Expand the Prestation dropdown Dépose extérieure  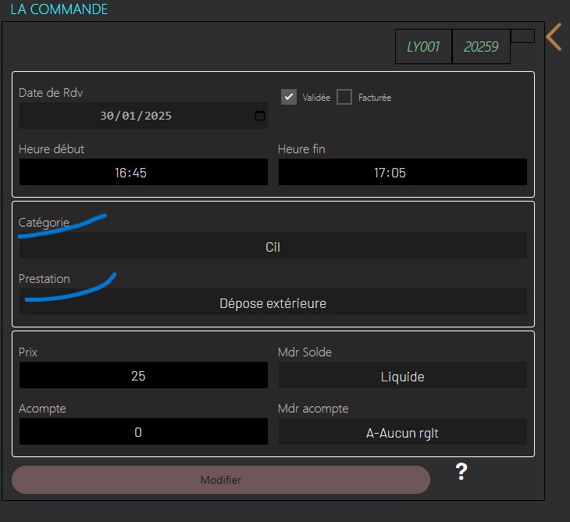273,302
